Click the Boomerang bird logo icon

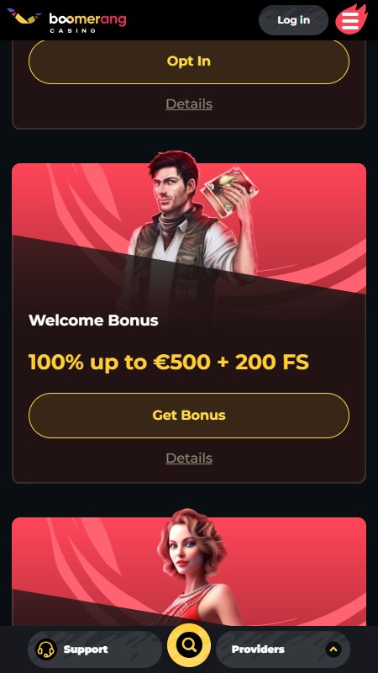(x=24, y=16)
